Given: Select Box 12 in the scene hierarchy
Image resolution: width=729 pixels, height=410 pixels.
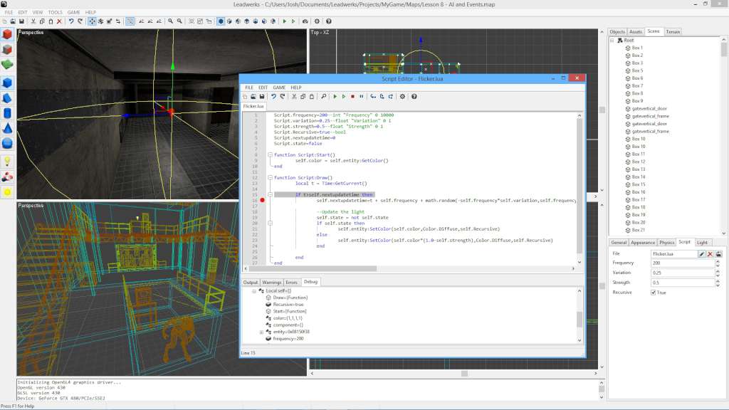Looking at the screenshot, I should [x=639, y=162].
